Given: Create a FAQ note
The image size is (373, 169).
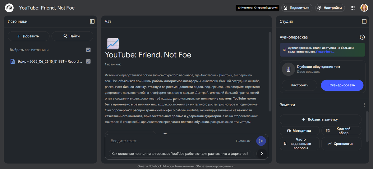Looking at the screenshot, I should click(x=299, y=144).
